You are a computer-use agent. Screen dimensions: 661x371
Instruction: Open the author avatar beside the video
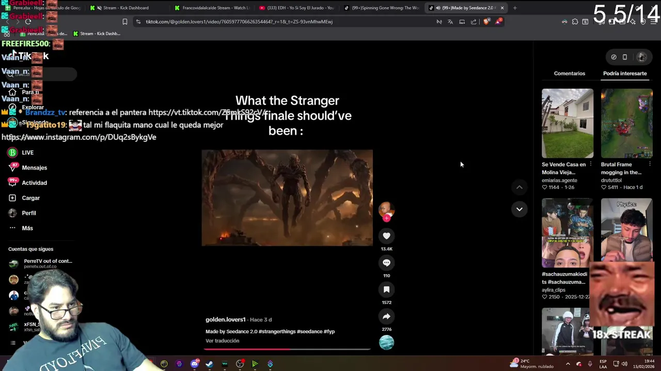(386, 208)
